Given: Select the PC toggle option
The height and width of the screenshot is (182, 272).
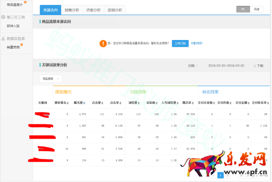Looking at the screenshot, I should (x=243, y=9).
